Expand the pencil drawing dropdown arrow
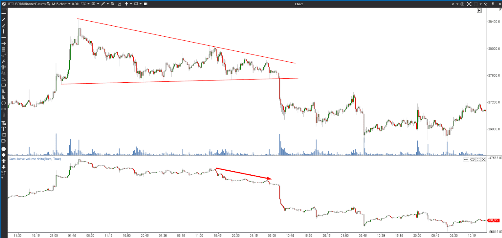The image size is (502, 238). 108,4
